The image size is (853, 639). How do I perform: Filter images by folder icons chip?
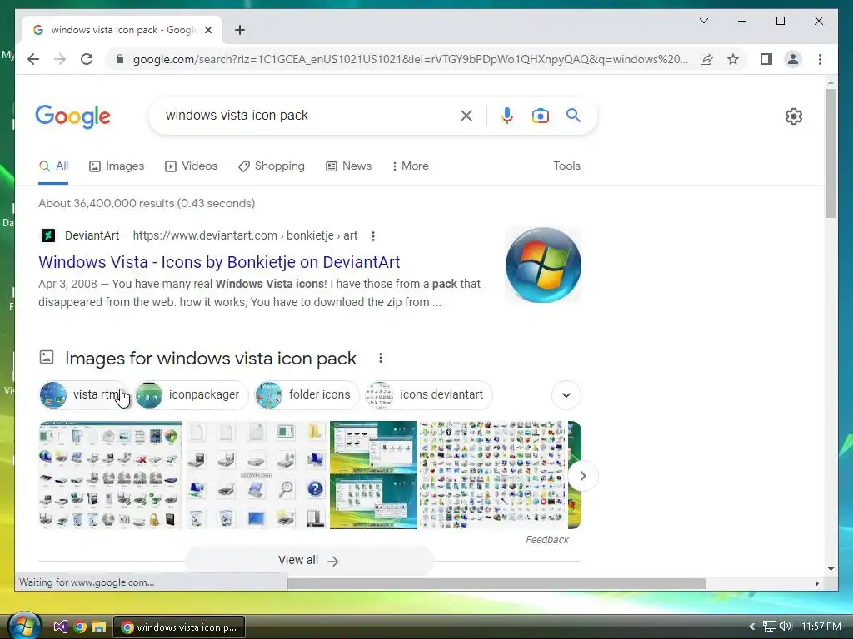coord(307,395)
